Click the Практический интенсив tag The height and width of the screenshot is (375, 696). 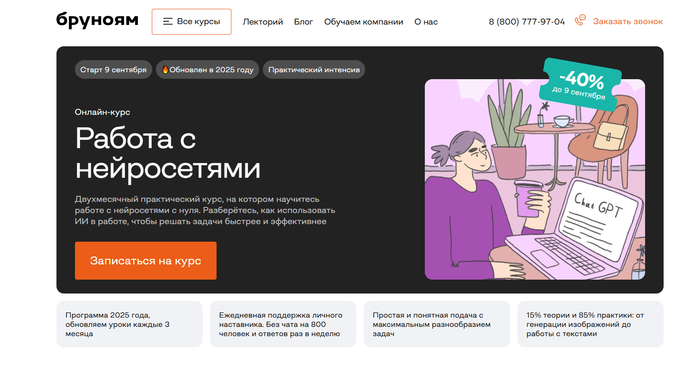point(314,70)
